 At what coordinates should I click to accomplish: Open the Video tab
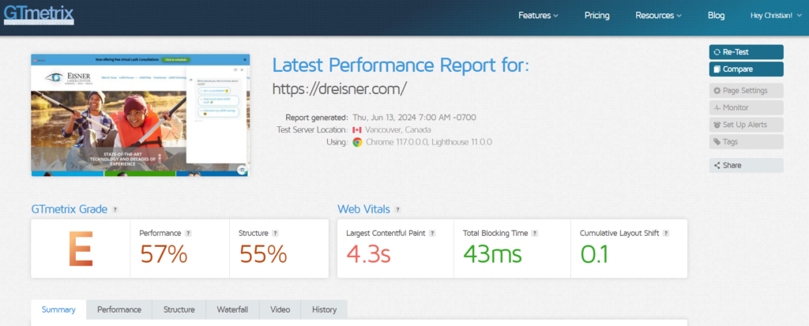(x=280, y=309)
